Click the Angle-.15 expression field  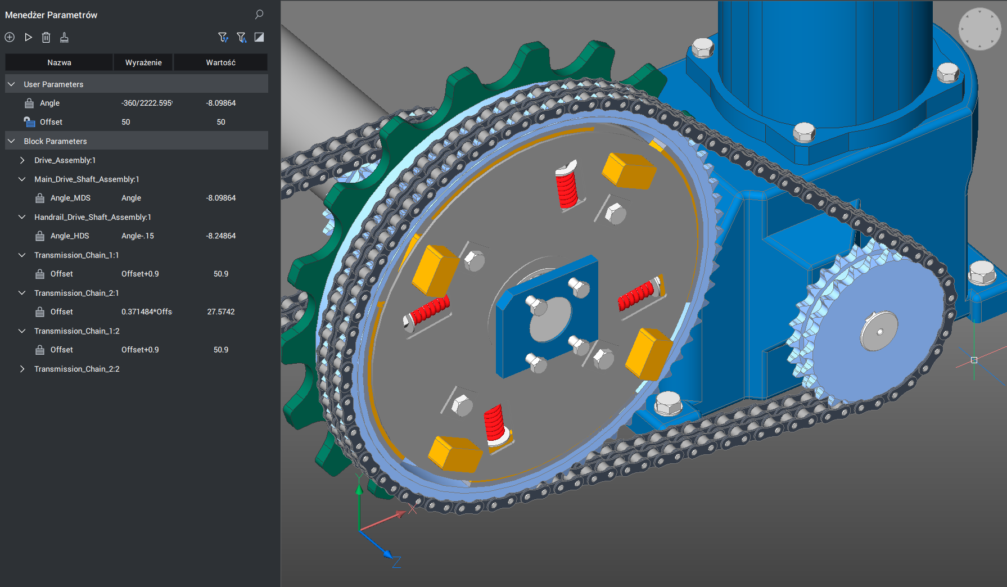138,236
